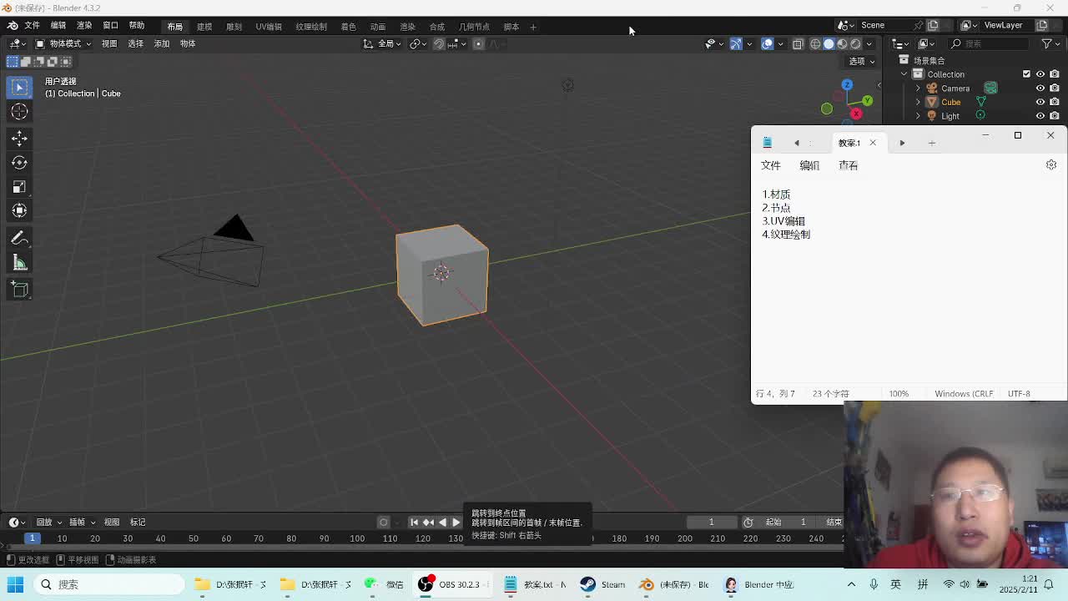Viewport: 1068px width, 601px height.
Task: Choose rendered viewport shading
Action: [855, 43]
